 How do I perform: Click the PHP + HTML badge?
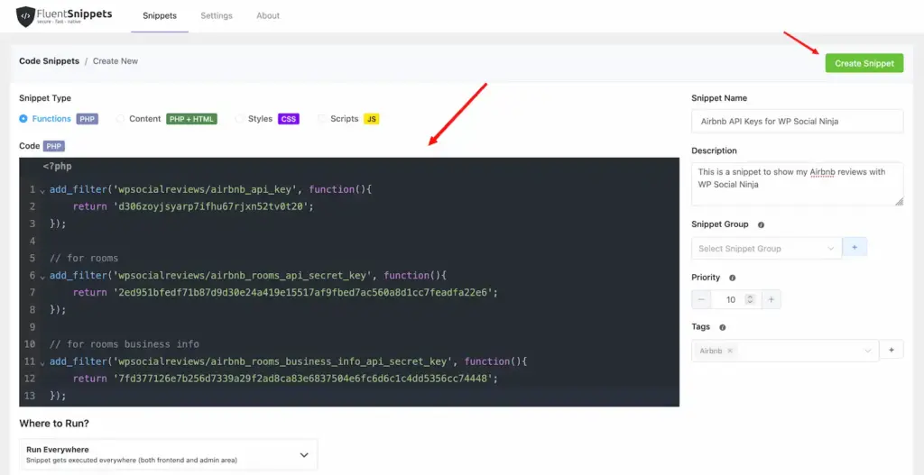[x=191, y=119]
